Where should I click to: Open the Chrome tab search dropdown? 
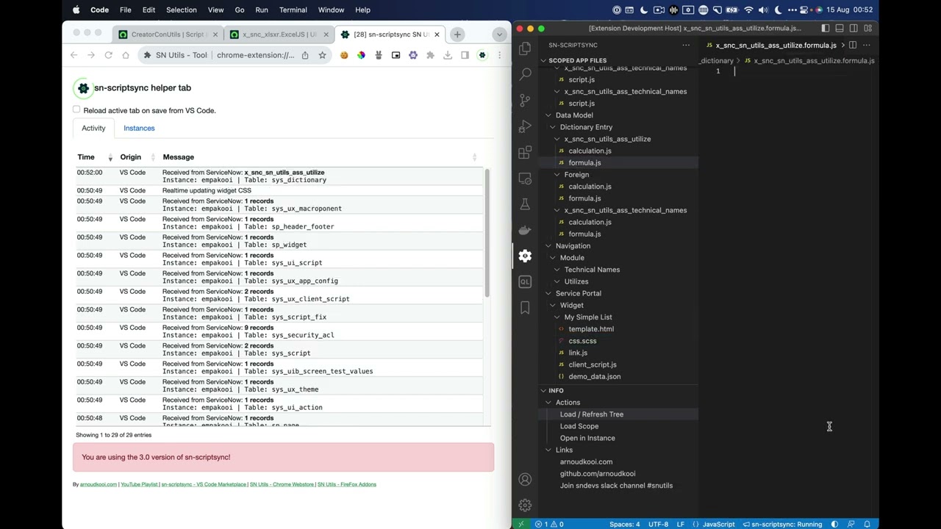point(499,35)
